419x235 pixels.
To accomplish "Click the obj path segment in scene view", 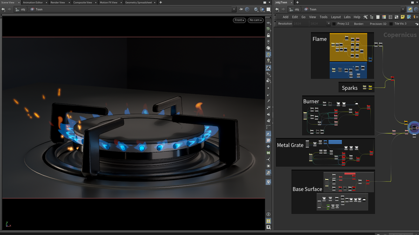I will [23, 9].
